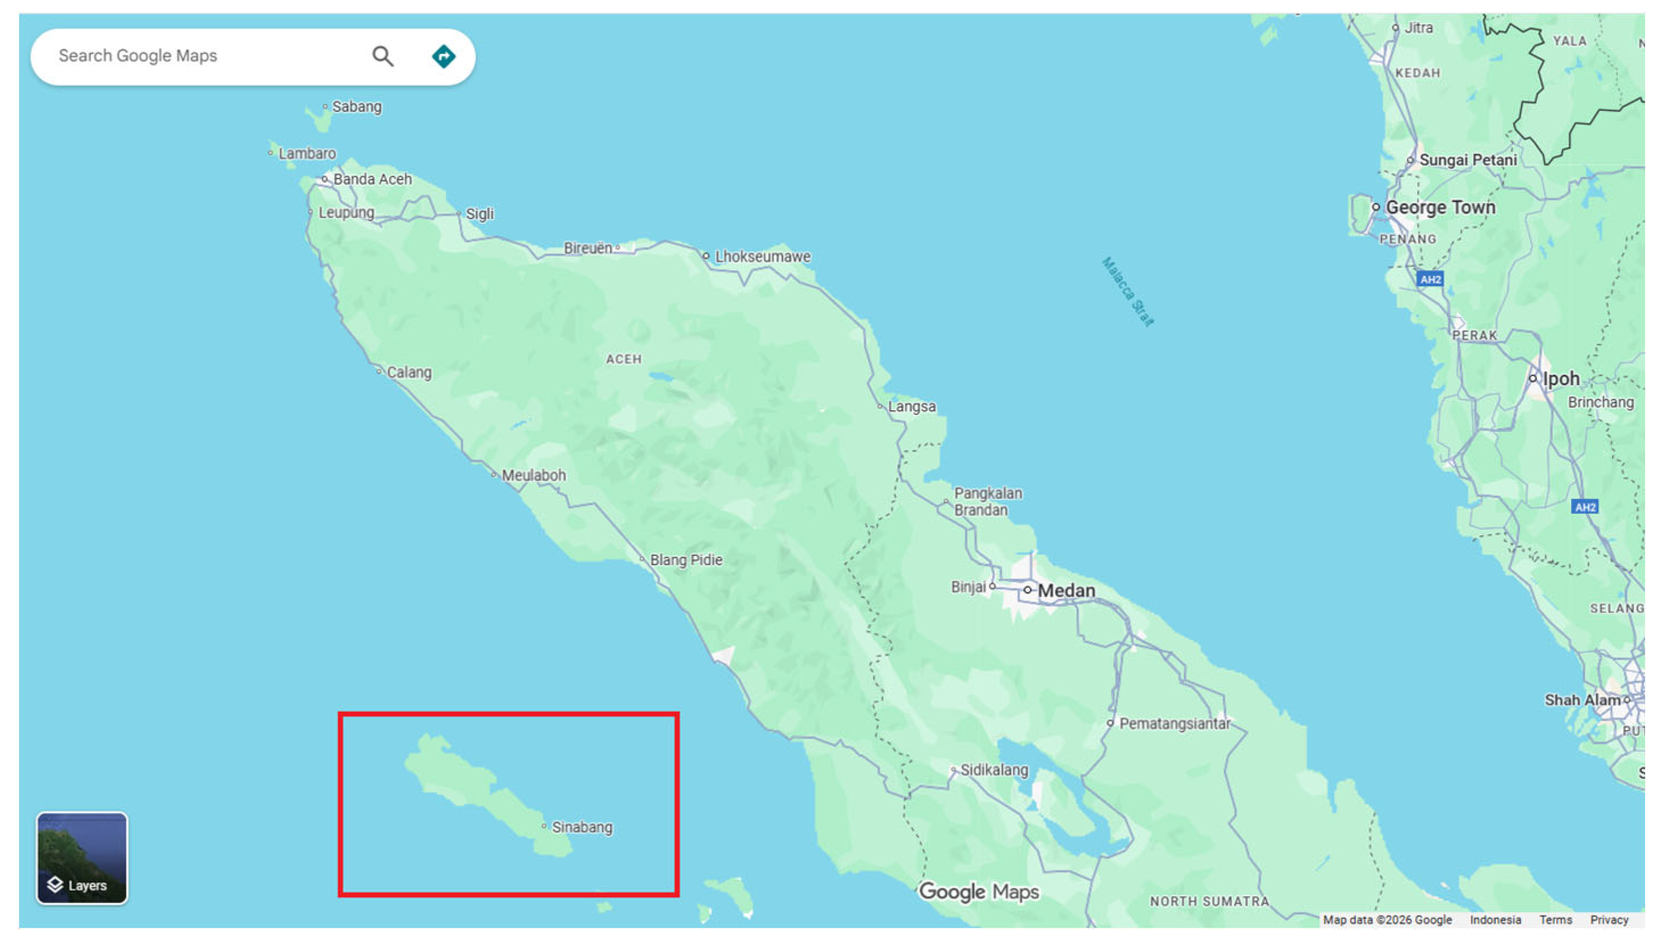
Task: Click the Terms link
Action: (1555, 920)
